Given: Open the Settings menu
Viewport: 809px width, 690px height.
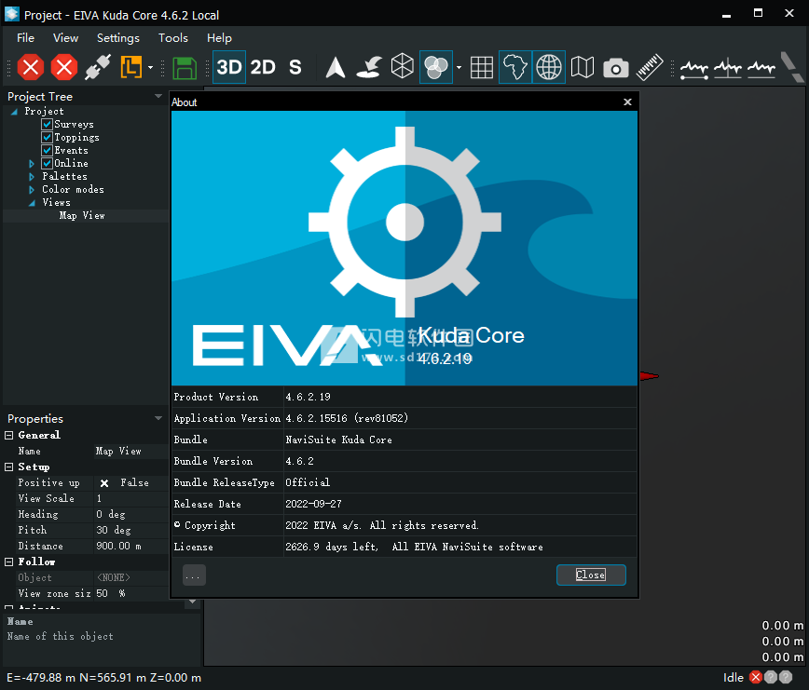Looking at the screenshot, I should pos(118,38).
